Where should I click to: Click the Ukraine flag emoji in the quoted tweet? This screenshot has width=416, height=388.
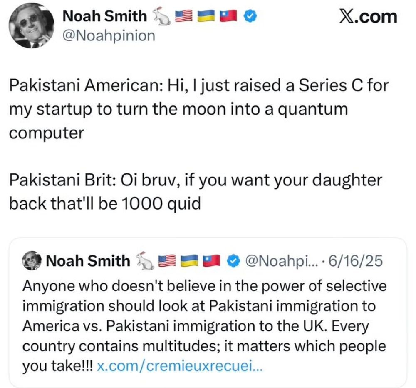tap(190, 261)
